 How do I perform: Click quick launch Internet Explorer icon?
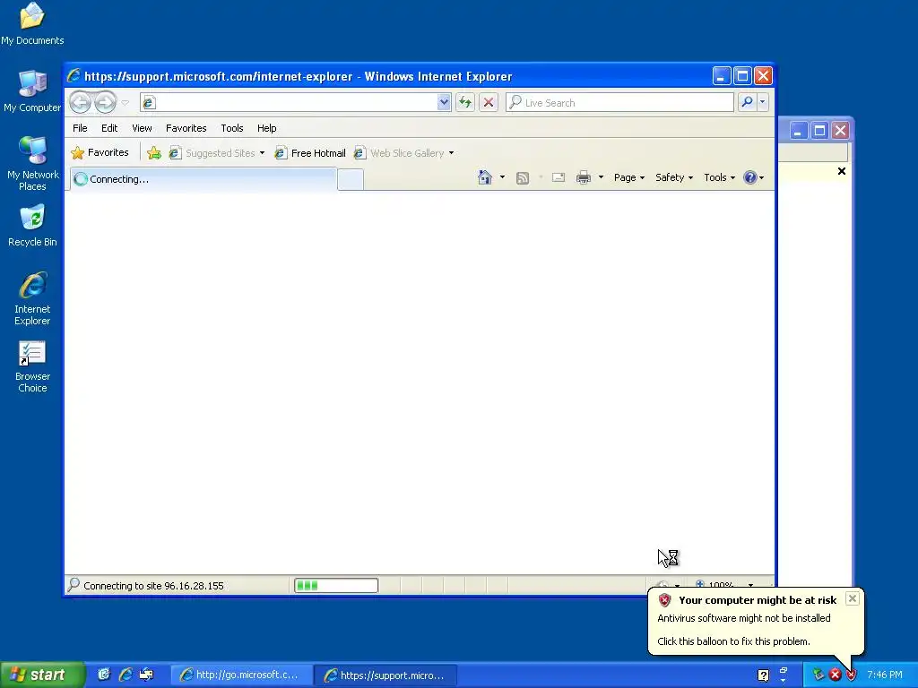pyautogui.click(x=126, y=675)
